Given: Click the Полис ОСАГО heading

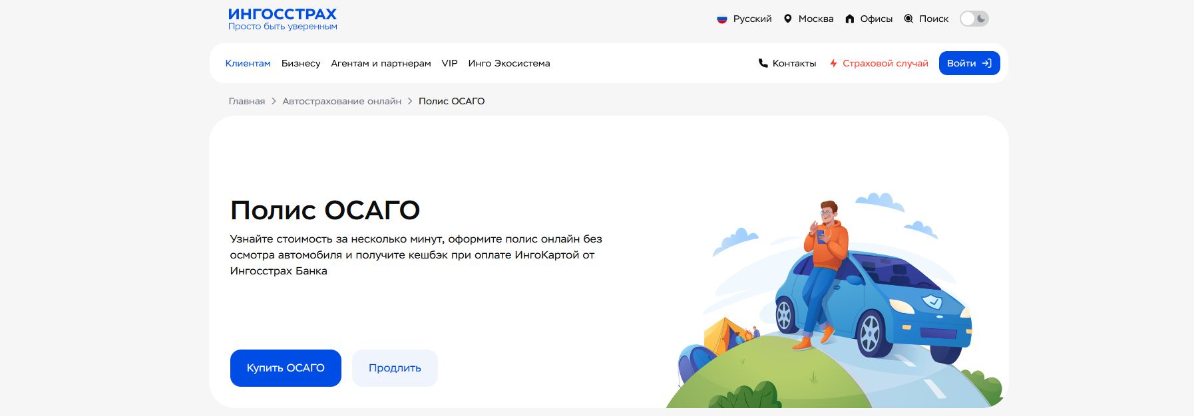Looking at the screenshot, I should tap(325, 210).
